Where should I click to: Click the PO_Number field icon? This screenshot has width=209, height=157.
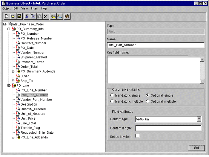[18, 33]
